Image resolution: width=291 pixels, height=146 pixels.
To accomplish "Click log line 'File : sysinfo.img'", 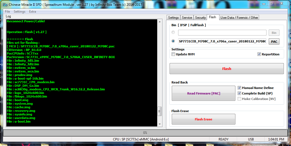I will tap(20, 114).
